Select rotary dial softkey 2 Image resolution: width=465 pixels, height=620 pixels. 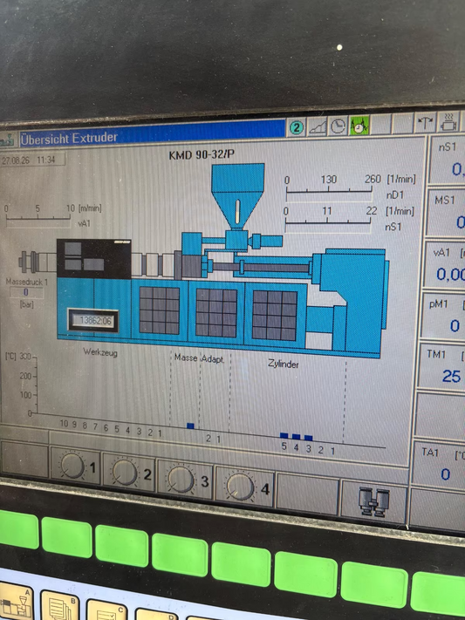pos(128,473)
